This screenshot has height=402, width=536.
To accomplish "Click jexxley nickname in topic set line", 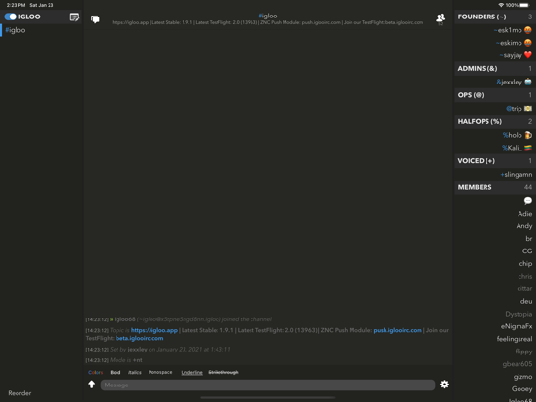I will tap(138, 349).
